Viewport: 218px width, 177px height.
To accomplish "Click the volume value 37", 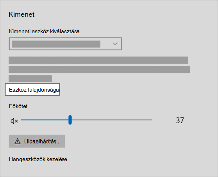I will click(x=180, y=120).
